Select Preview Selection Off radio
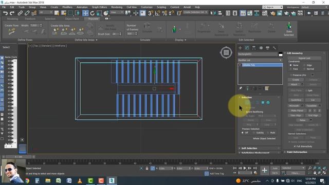Screen dimensions: 329x185 [243, 133]
